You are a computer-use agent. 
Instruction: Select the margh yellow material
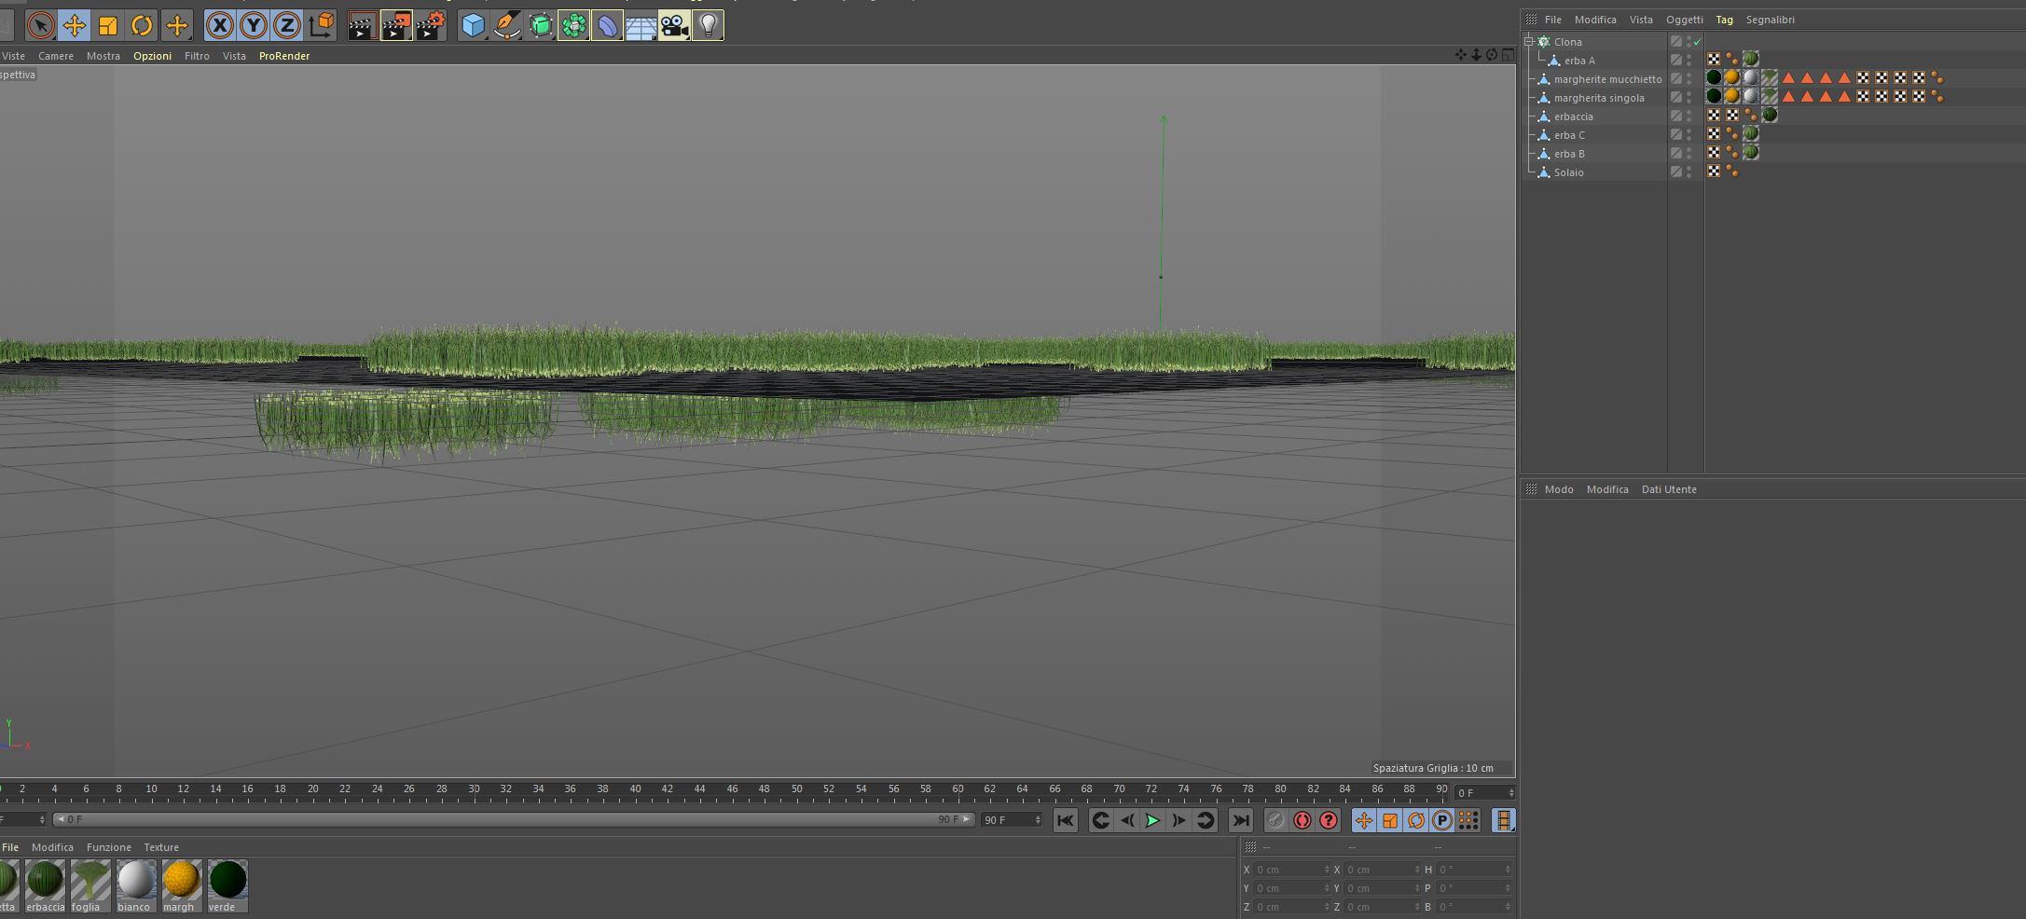pyautogui.click(x=181, y=885)
